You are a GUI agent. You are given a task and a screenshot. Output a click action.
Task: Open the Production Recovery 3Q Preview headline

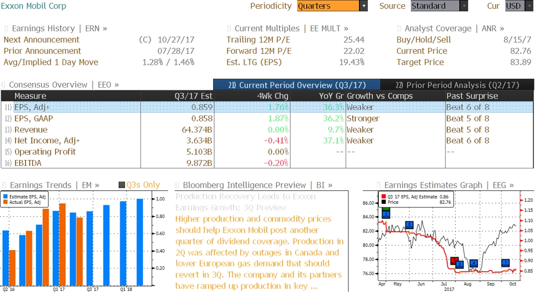[246, 202]
